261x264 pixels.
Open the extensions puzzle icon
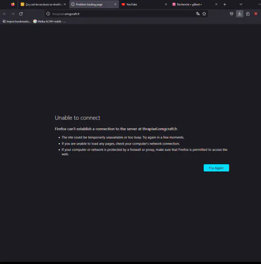pyautogui.click(x=248, y=14)
